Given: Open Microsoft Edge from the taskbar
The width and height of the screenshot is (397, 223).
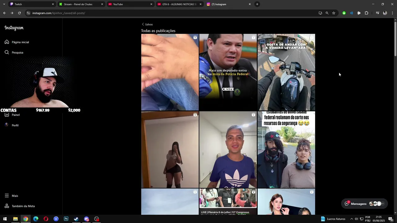Looking at the screenshot, I should pyautogui.click(x=36, y=219).
